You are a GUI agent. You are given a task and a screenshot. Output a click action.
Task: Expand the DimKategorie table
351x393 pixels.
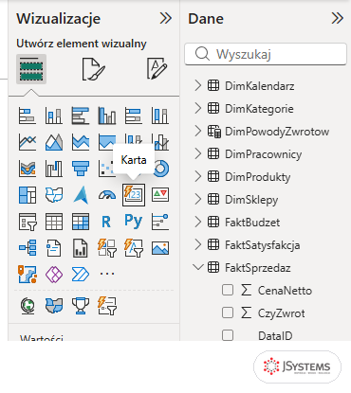[198, 108]
